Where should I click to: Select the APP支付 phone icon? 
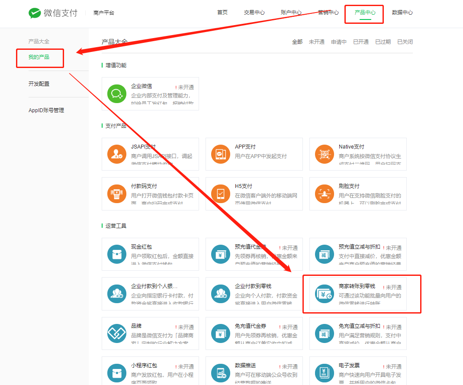[220, 154]
